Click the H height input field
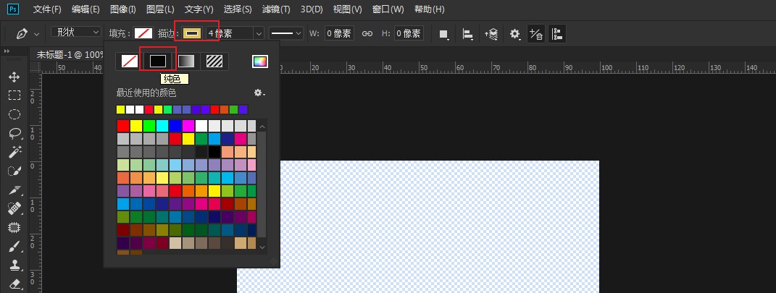This screenshot has height=293, width=776. tap(409, 33)
